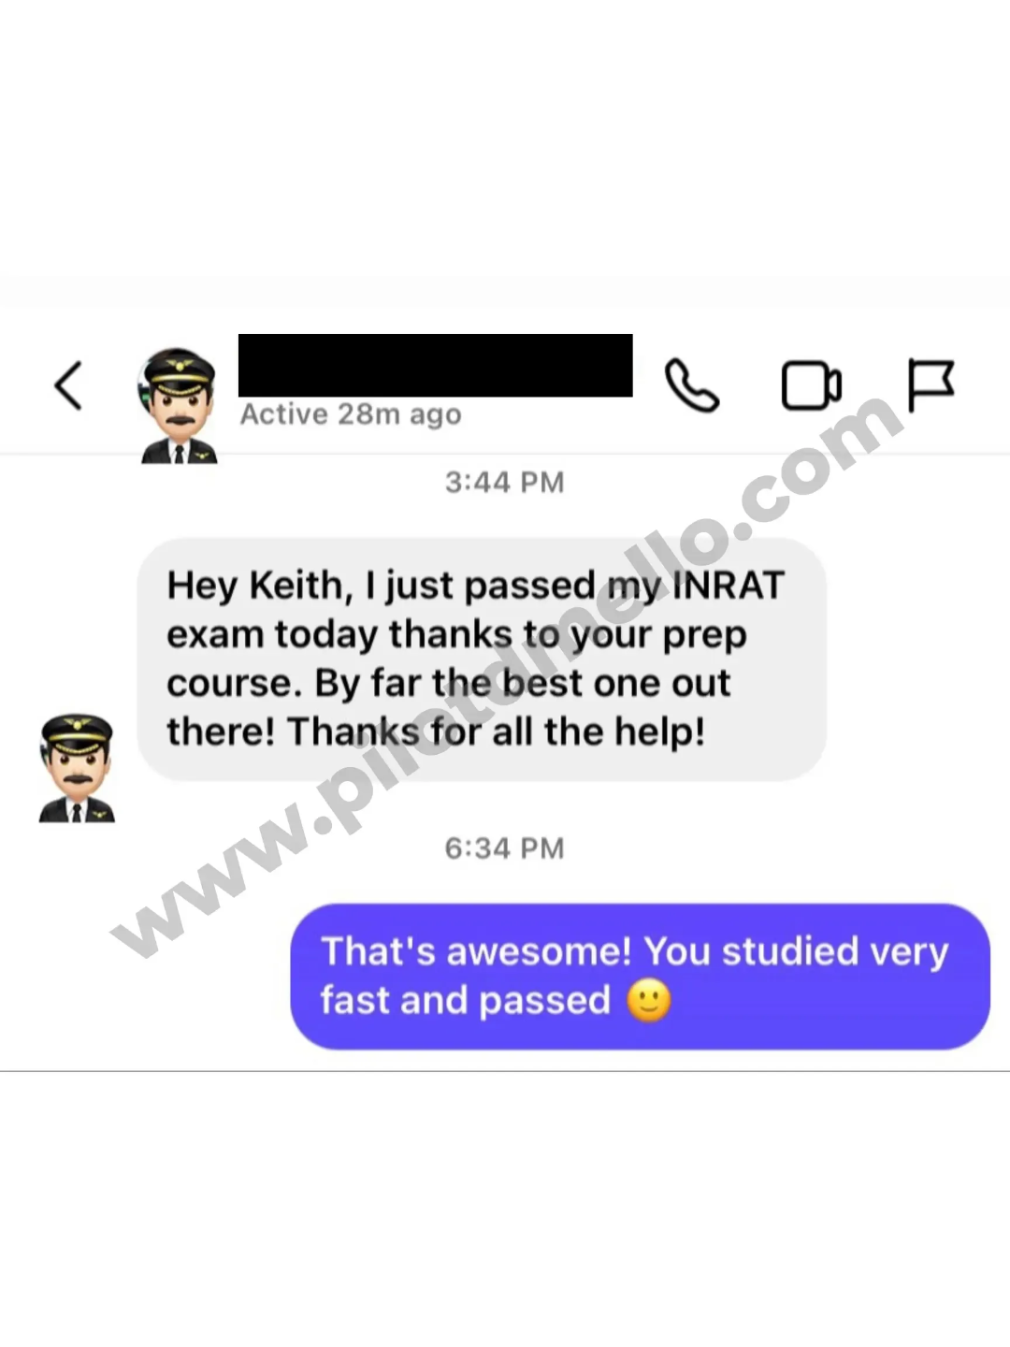Click the www.pilotdmello.com watermark text
The height and width of the screenshot is (1347, 1010).
click(x=505, y=675)
